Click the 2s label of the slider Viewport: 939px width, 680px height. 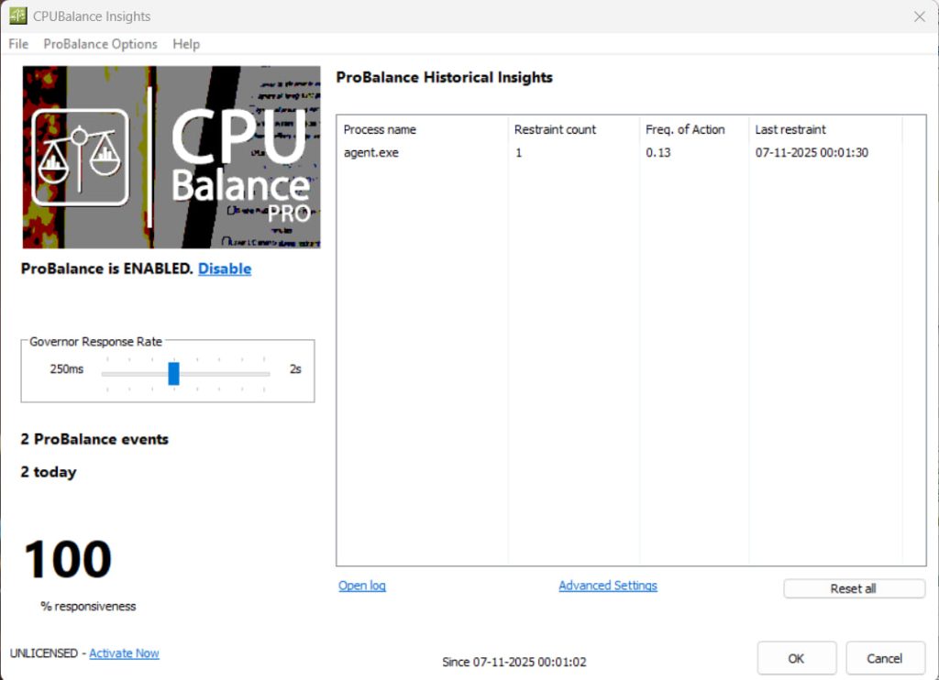[295, 369]
